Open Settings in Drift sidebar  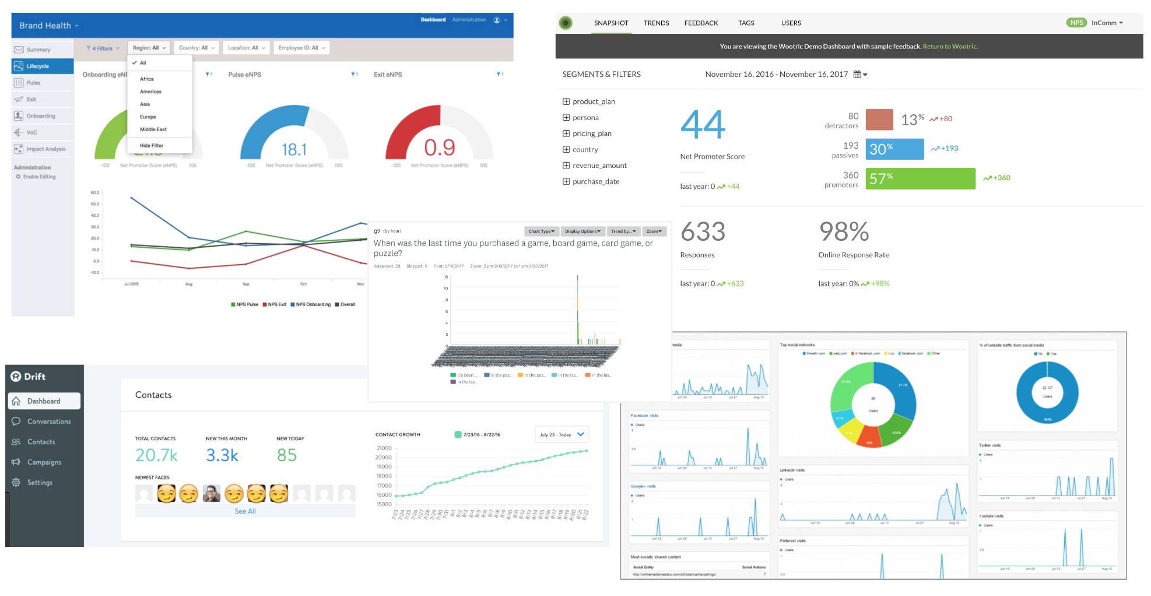pyautogui.click(x=44, y=483)
